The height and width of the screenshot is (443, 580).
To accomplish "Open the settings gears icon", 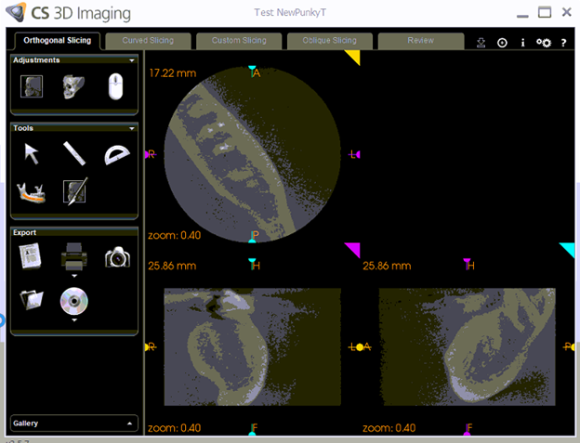I will pyautogui.click(x=544, y=43).
